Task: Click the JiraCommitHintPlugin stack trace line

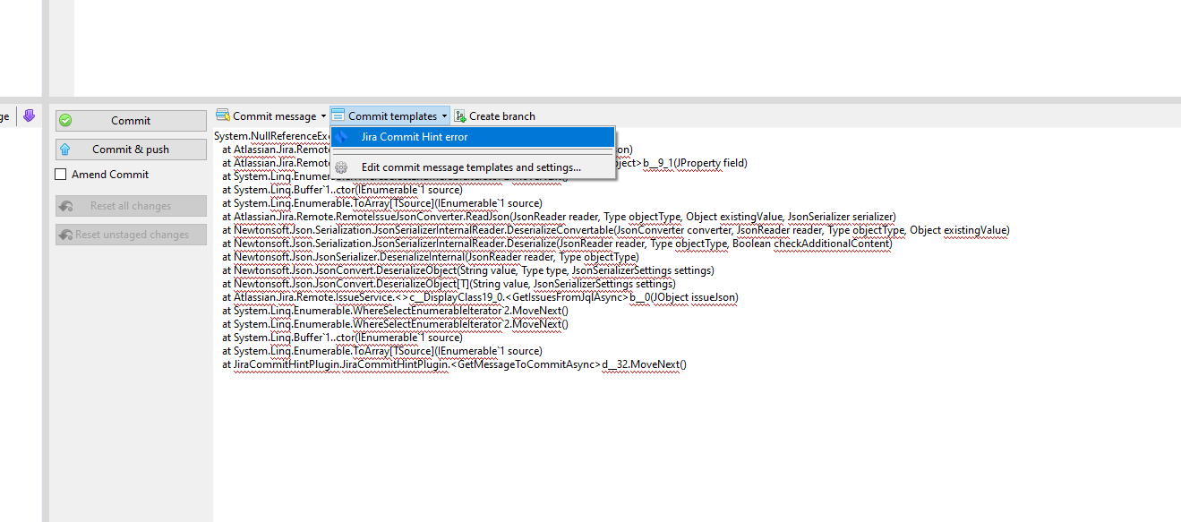Action: (x=454, y=364)
